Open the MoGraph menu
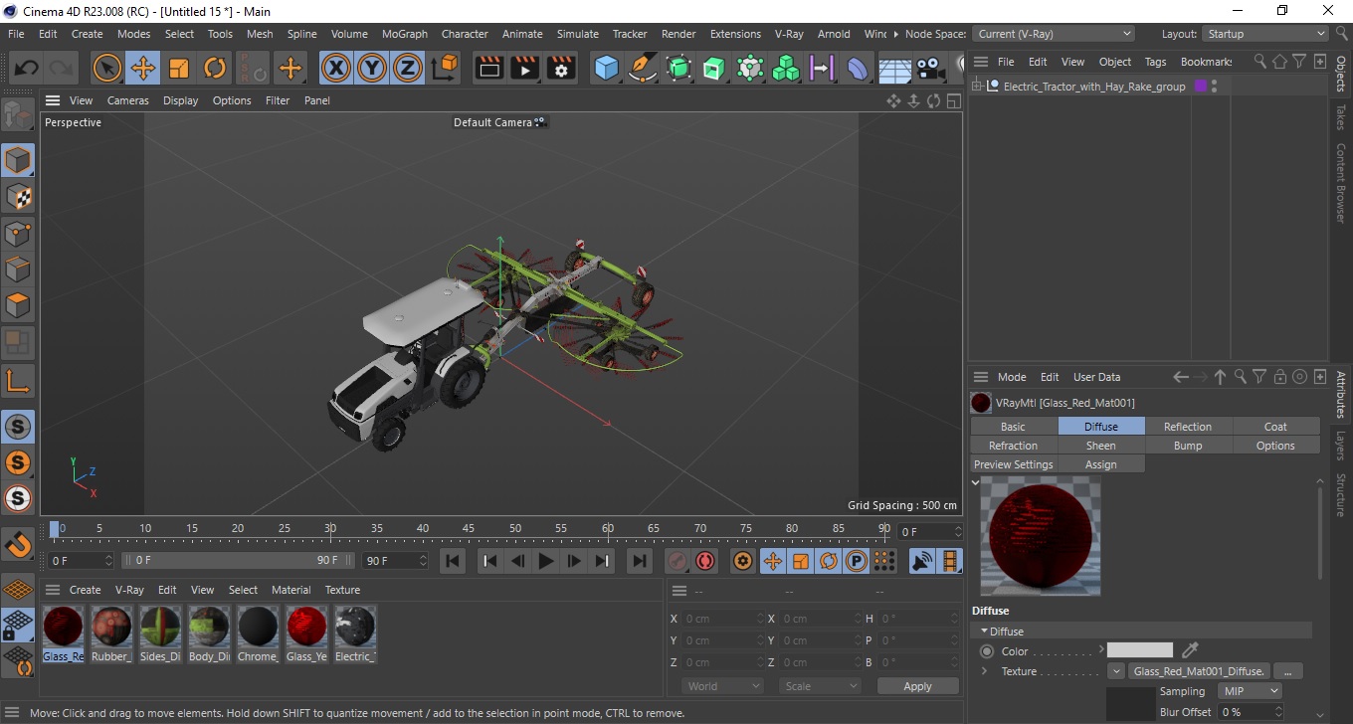Viewport: 1353px width, 724px height. coord(405,34)
